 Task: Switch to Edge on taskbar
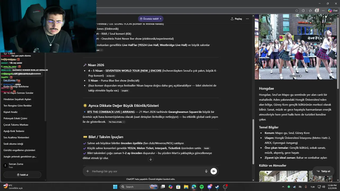pyautogui.click(x=194, y=187)
